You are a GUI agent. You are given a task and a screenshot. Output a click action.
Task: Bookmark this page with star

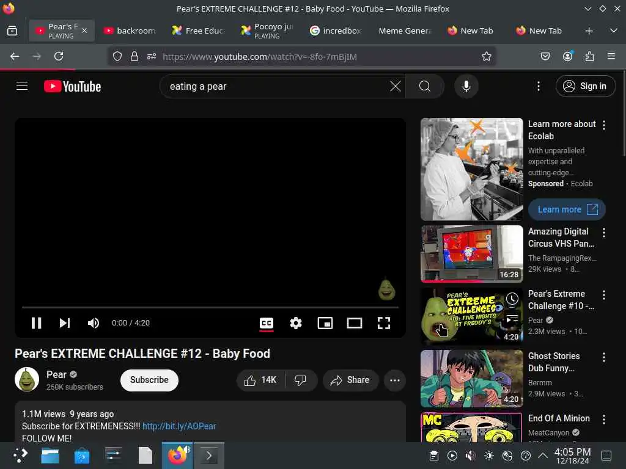pyautogui.click(x=486, y=57)
